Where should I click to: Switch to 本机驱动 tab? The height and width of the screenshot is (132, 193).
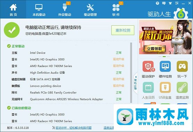tap(39, 9)
